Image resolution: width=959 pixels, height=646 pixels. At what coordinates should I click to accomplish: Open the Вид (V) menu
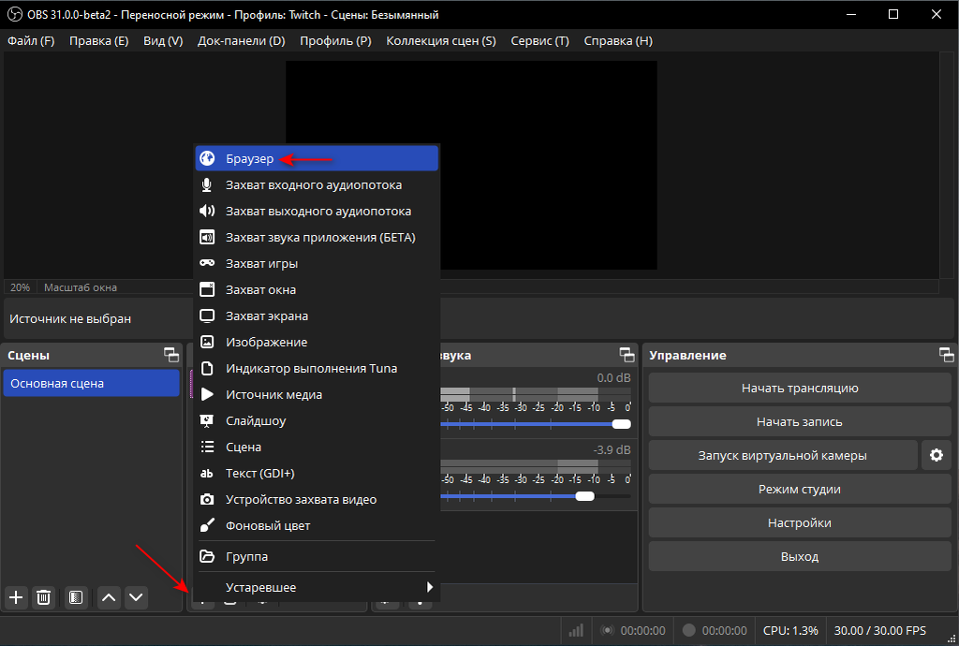[x=163, y=41]
